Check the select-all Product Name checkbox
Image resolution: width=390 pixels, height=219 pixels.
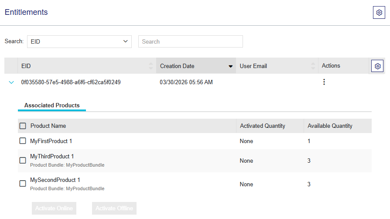coord(23,126)
